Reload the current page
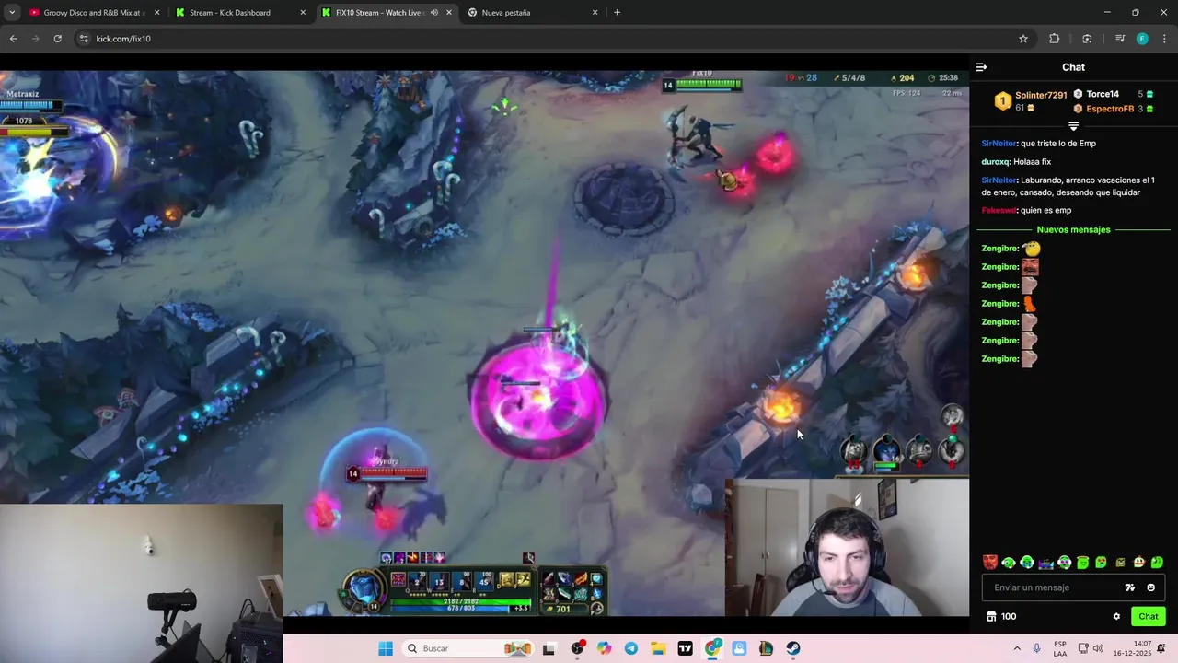Screen dimensions: 1178x663 [x=57, y=39]
